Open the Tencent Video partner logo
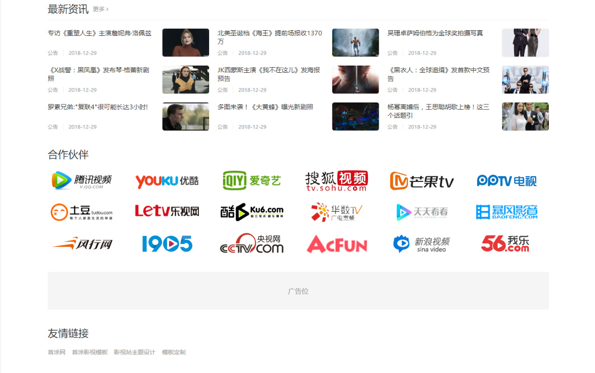The image size is (595, 373). (x=81, y=180)
